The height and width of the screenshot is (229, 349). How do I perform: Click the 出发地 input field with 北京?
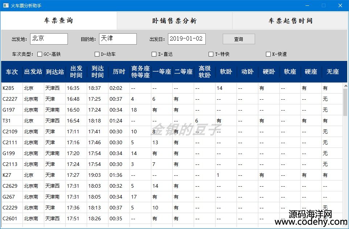tap(49, 39)
